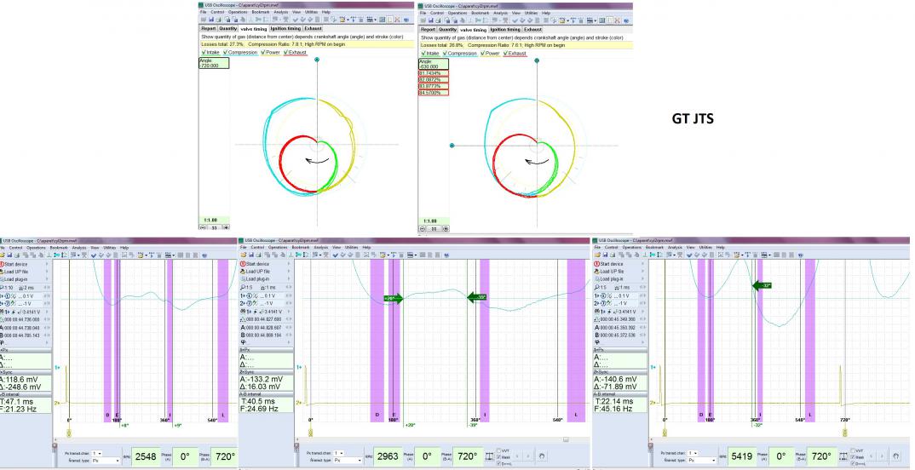Click blue help icon in 2548 RPM window toolbar
The image size is (915, 470).
pos(204,255)
